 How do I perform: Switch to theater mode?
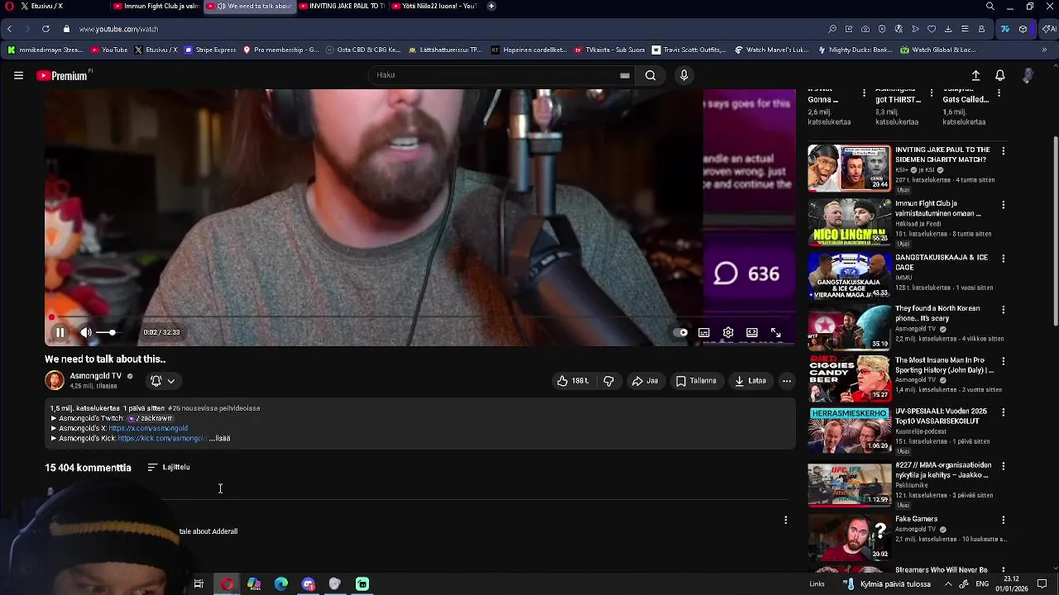pos(752,332)
